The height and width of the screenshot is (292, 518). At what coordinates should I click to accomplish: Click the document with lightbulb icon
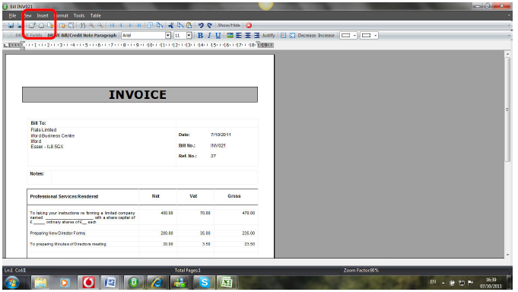(50, 25)
